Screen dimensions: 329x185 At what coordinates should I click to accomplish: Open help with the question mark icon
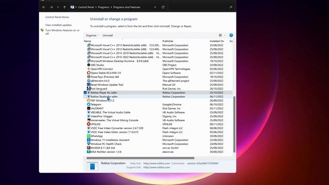pyautogui.click(x=231, y=35)
